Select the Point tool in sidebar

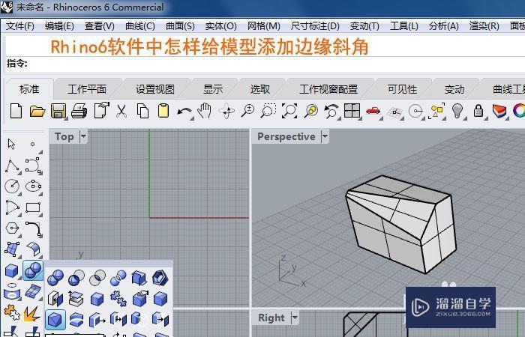click(32, 144)
